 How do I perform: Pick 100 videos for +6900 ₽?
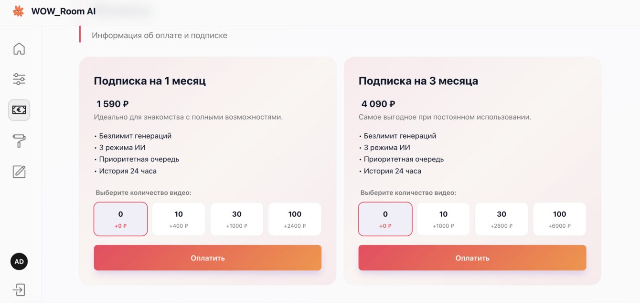point(559,219)
